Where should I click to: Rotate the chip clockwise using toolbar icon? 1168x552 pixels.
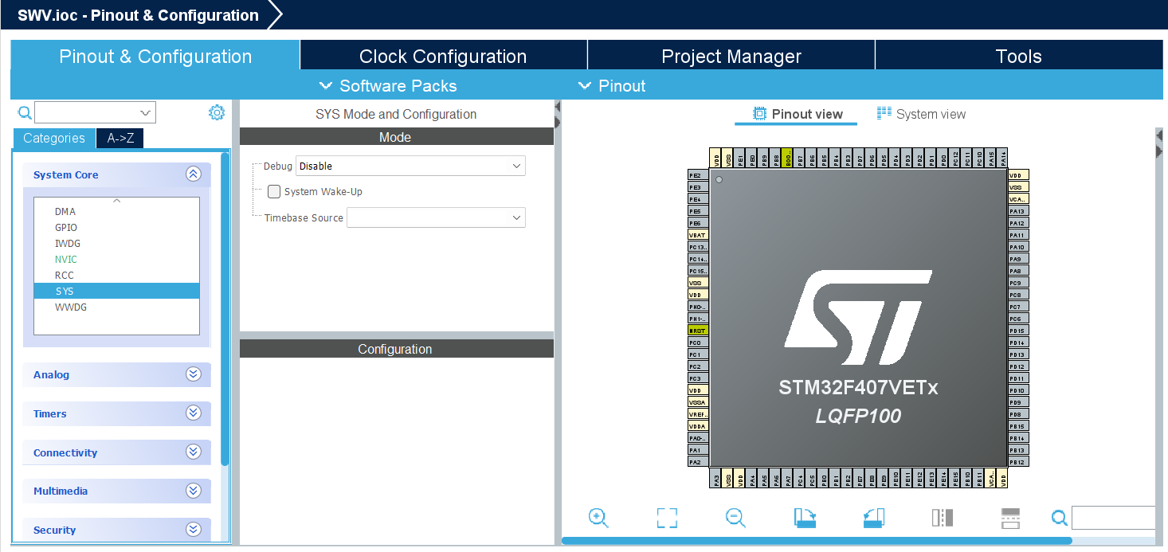pyautogui.click(x=805, y=518)
